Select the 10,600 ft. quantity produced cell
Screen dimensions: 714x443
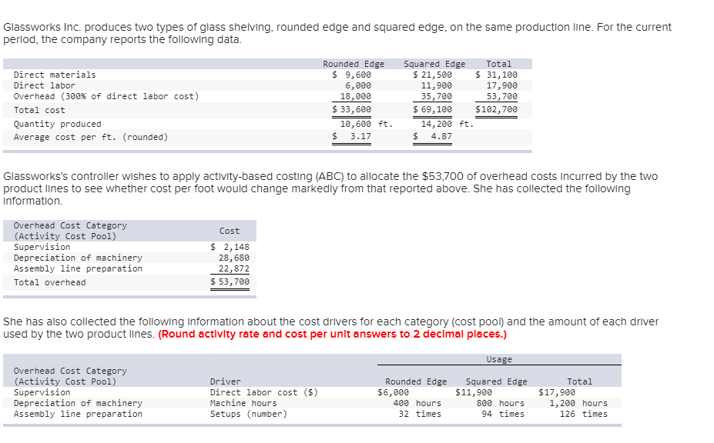click(366, 124)
